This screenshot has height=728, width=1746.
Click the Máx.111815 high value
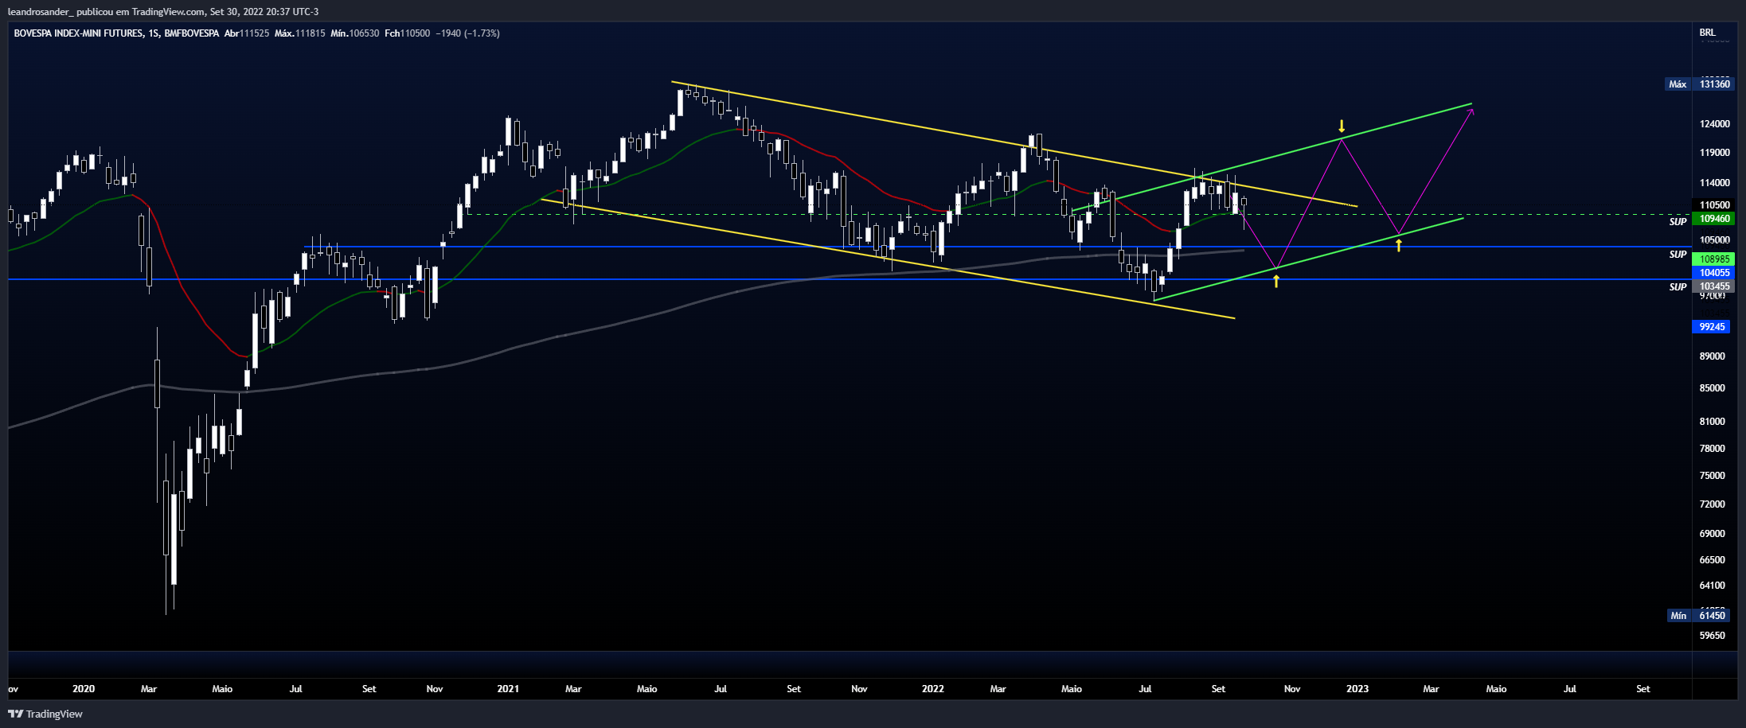pyautogui.click(x=300, y=33)
